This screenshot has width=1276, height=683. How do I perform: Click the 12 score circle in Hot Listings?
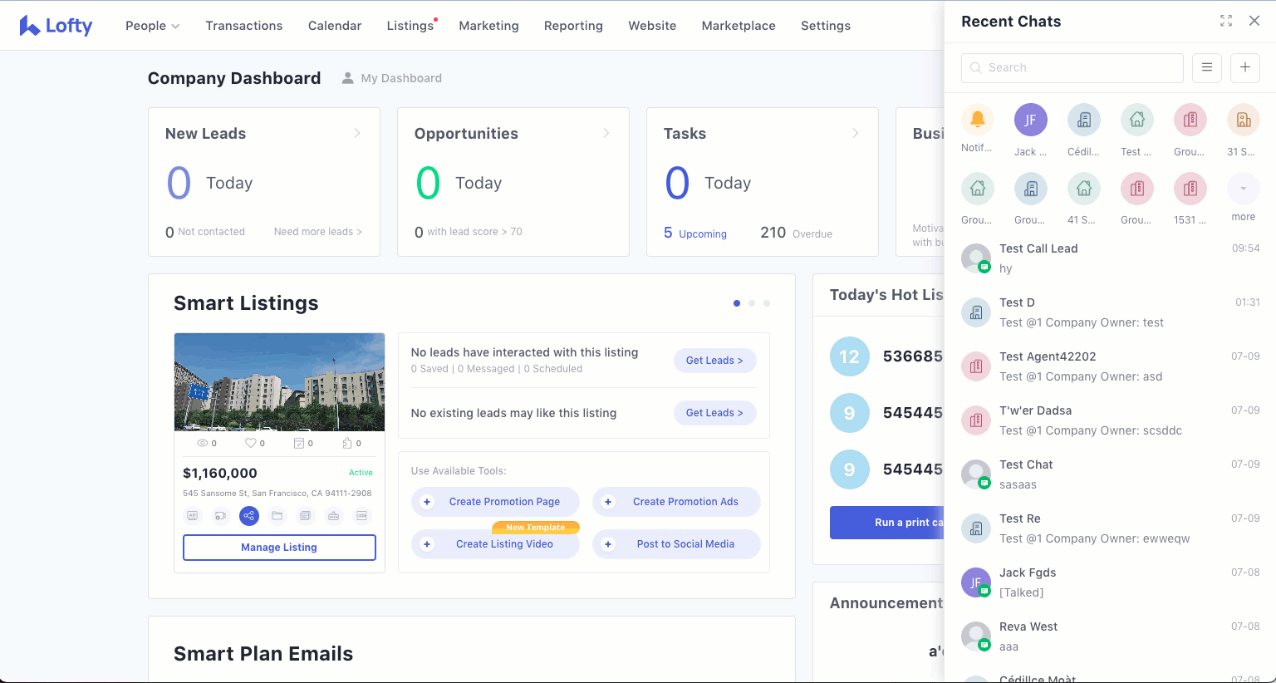pos(849,356)
